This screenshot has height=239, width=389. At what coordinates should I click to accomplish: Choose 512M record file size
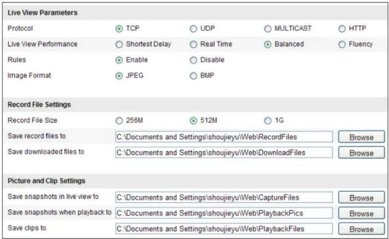(193, 121)
